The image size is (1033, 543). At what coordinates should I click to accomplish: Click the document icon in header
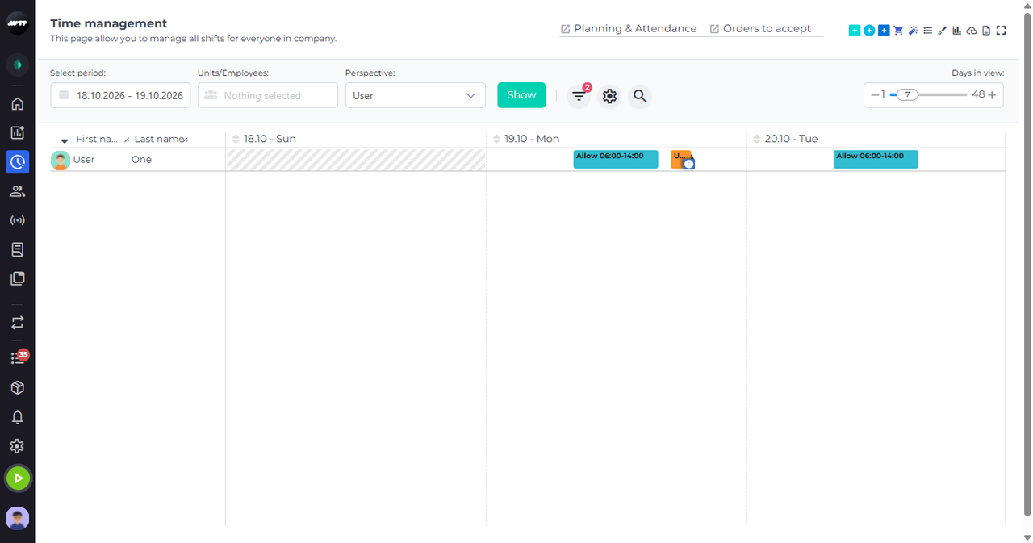click(986, 31)
